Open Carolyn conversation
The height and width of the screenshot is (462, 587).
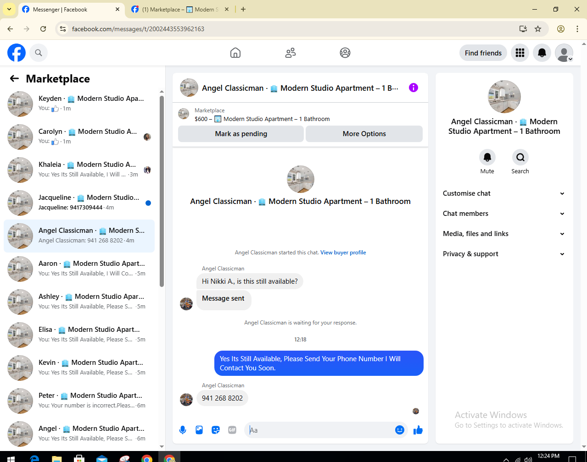pyautogui.click(x=79, y=137)
